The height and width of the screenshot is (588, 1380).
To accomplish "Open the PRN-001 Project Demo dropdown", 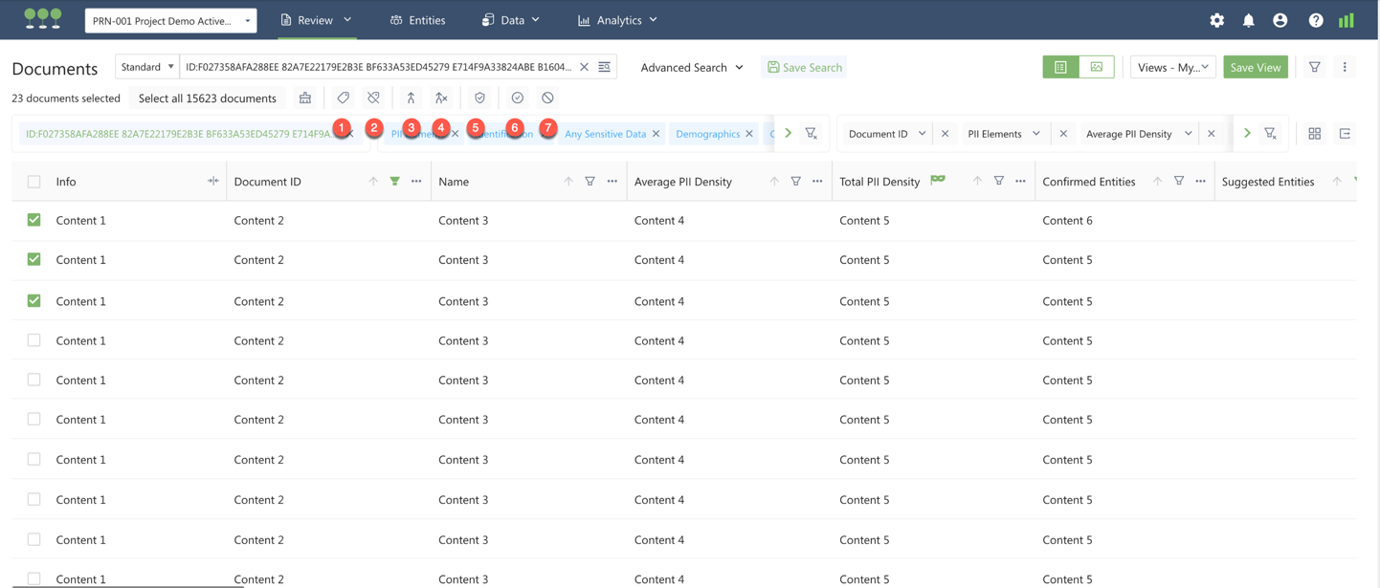I will (x=170, y=20).
